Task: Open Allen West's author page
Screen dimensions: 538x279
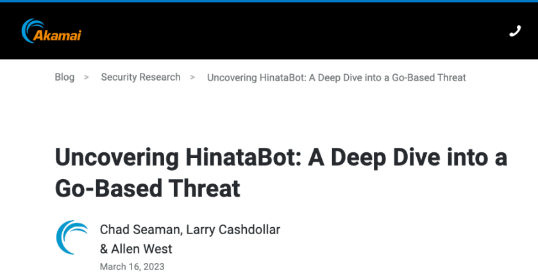Action: [x=142, y=248]
